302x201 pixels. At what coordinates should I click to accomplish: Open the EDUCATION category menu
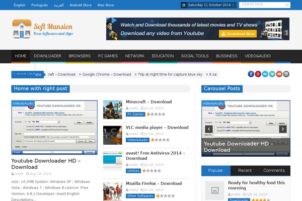[x=163, y=56]
